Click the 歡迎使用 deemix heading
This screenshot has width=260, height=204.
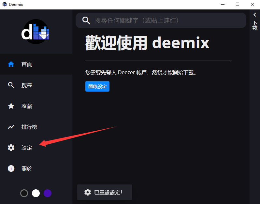(x=147, y=43)
